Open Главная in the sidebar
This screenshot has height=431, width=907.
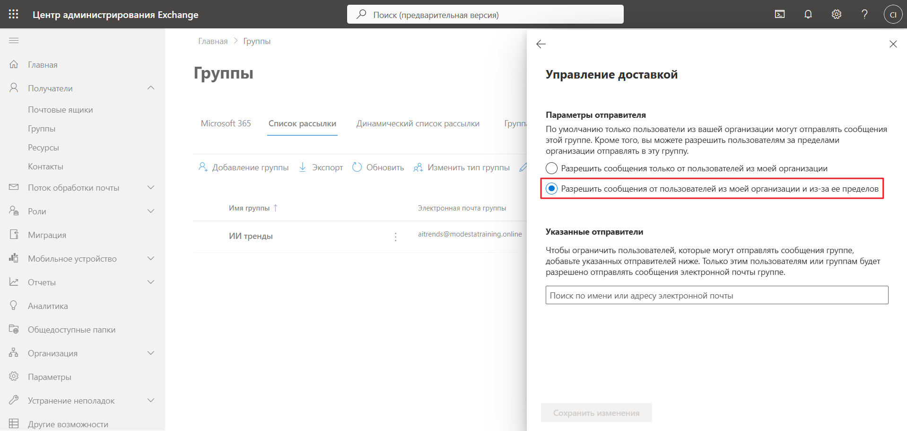point(43,65)
